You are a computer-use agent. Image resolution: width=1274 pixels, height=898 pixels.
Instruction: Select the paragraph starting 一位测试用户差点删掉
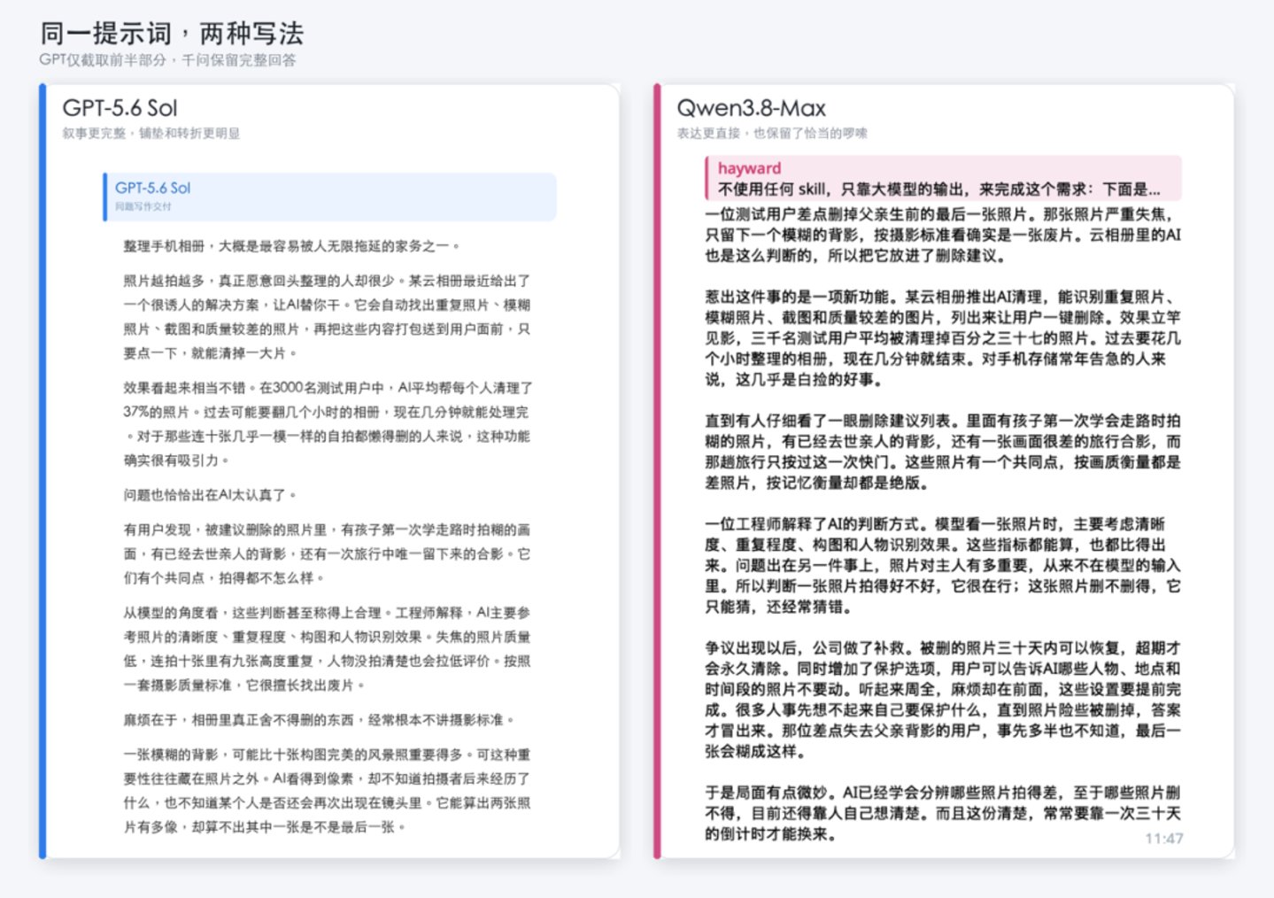click(943, 236)
